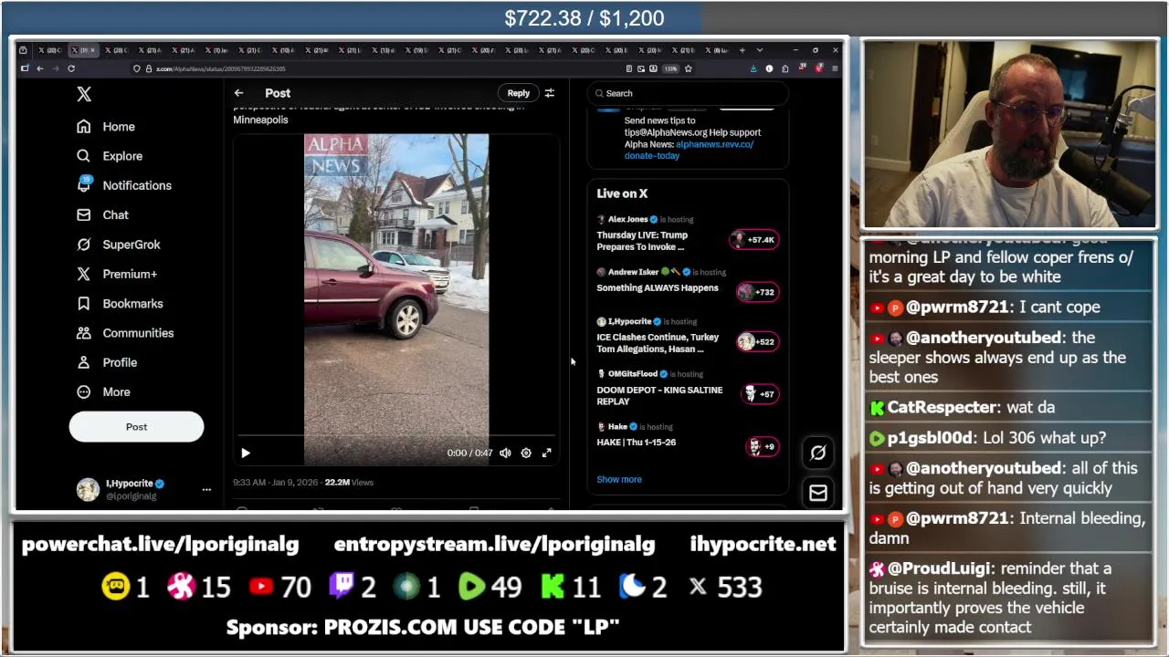Open Profile page
The image size is (1169, 657).
pos(108,362)
